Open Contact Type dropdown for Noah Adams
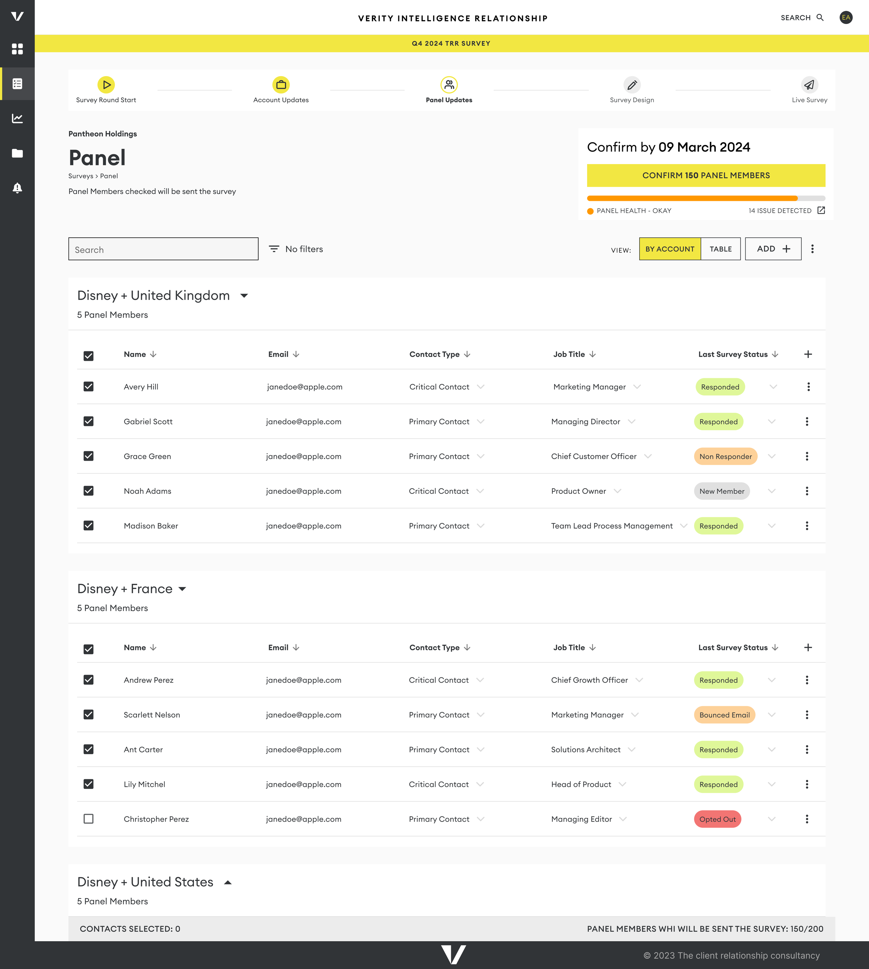 pyautogui.click(x=480, y=491)
